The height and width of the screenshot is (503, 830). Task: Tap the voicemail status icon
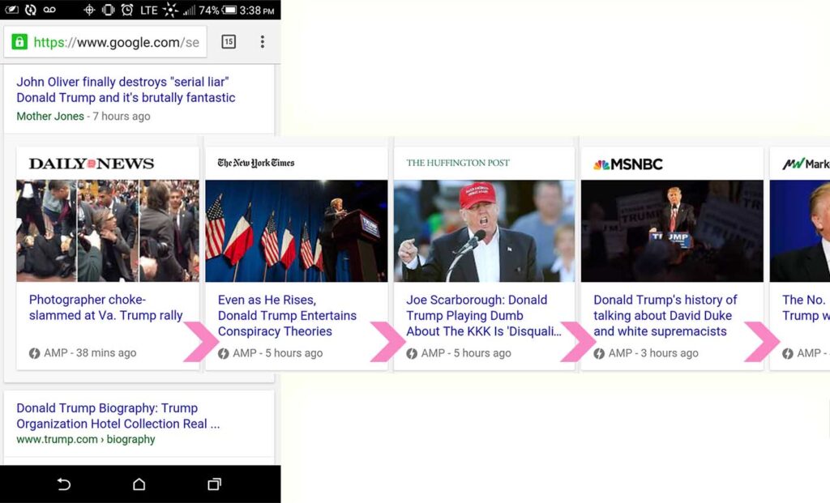tap(49, 10)
